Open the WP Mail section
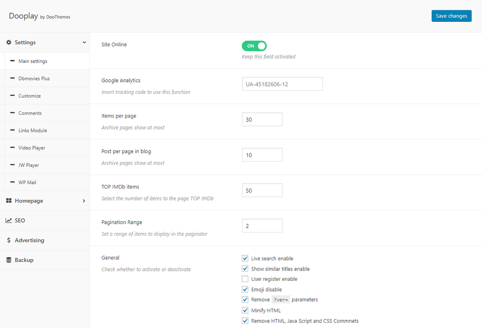 coord(27,182)
